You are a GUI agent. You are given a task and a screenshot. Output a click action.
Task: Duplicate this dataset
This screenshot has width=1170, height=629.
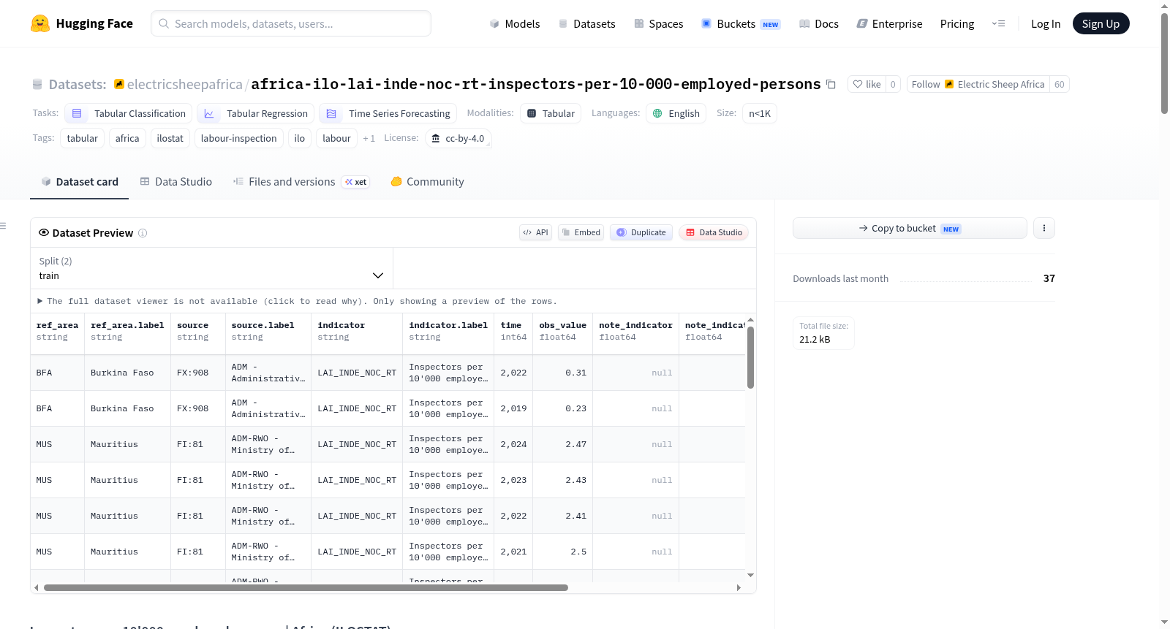click(x=641, y=232)
